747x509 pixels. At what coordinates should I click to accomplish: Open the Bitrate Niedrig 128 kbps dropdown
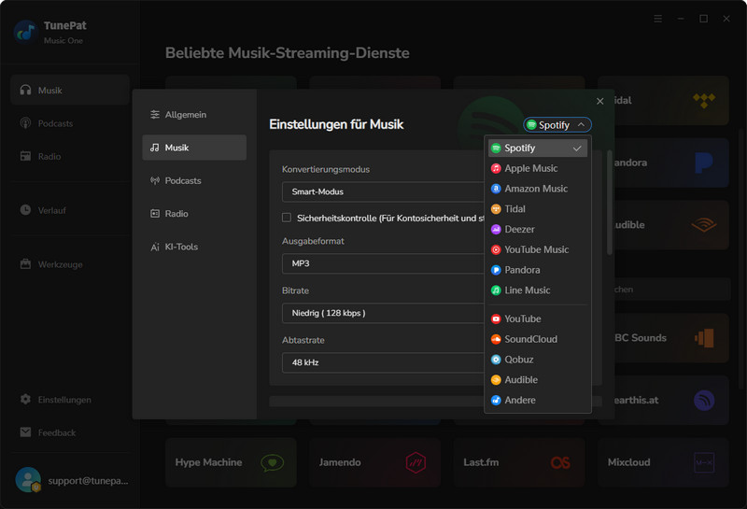point(383,313)
